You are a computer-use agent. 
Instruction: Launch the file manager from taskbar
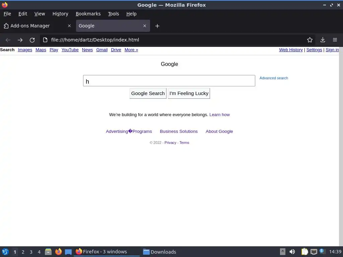48,252
